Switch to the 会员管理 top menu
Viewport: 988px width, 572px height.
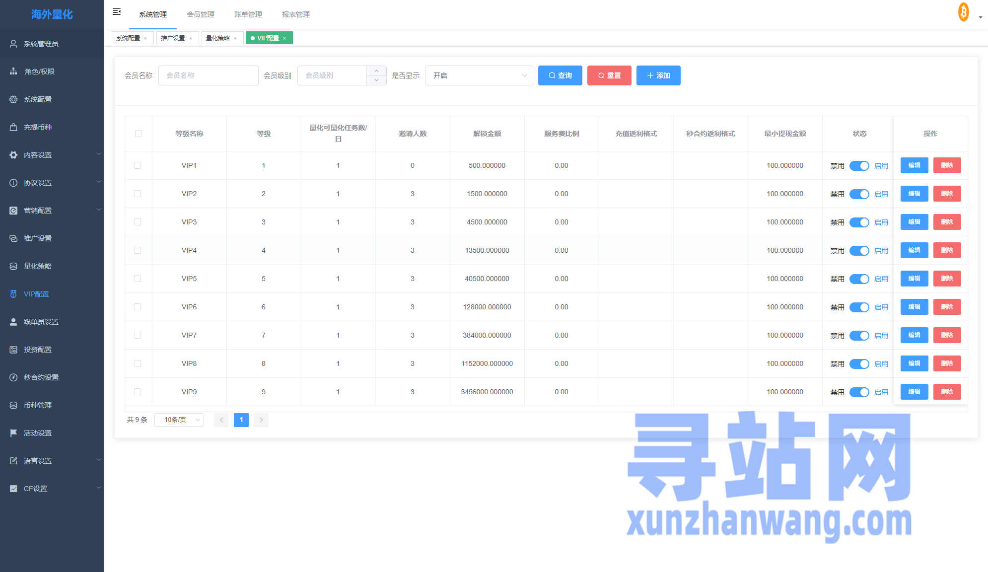(x=201, y=14)
